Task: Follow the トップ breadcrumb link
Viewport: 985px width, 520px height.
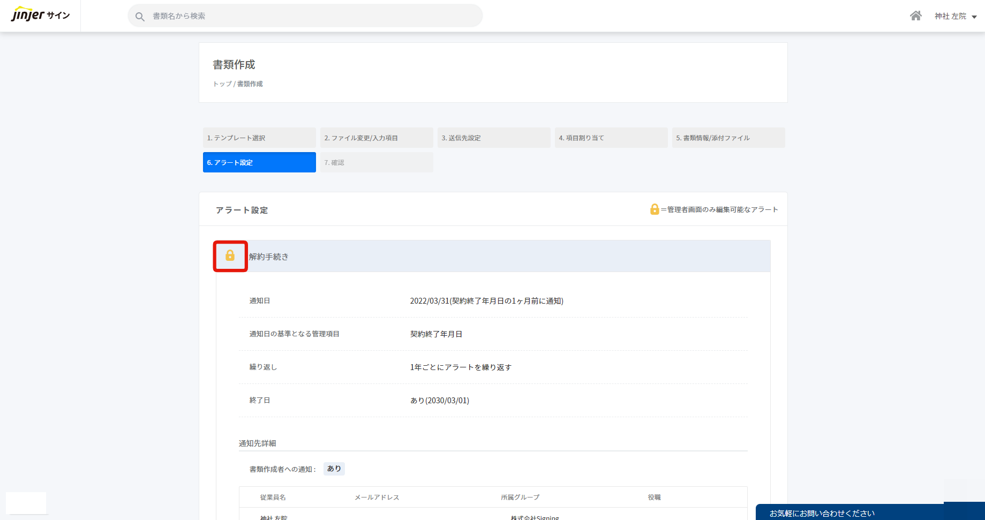Action: pyautogui.click(x=222, y=84)
